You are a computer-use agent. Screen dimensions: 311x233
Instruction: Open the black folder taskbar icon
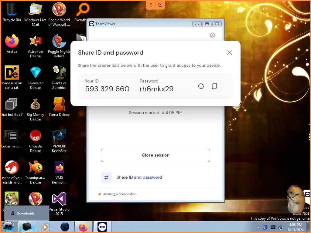point(27,227)
